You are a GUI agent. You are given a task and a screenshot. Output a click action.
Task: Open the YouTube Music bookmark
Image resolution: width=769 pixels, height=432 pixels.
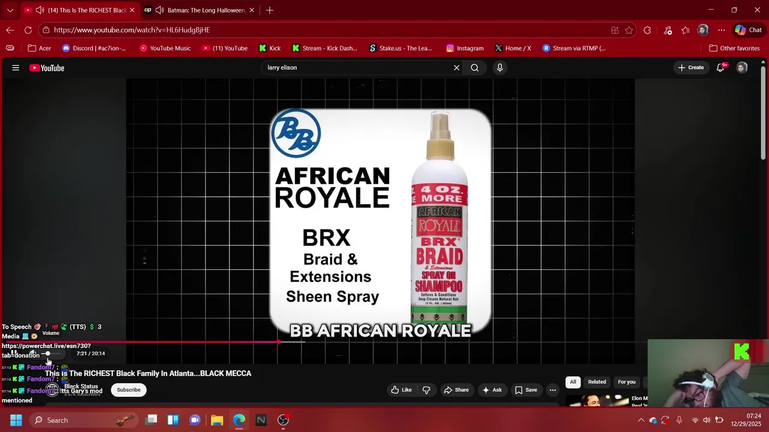[165, 48]
